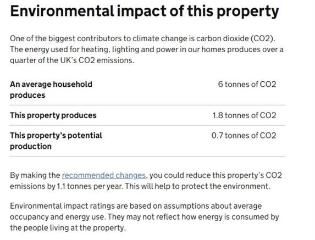Select This property's potential production label
The image size is (315, 240).
[56, 141]
